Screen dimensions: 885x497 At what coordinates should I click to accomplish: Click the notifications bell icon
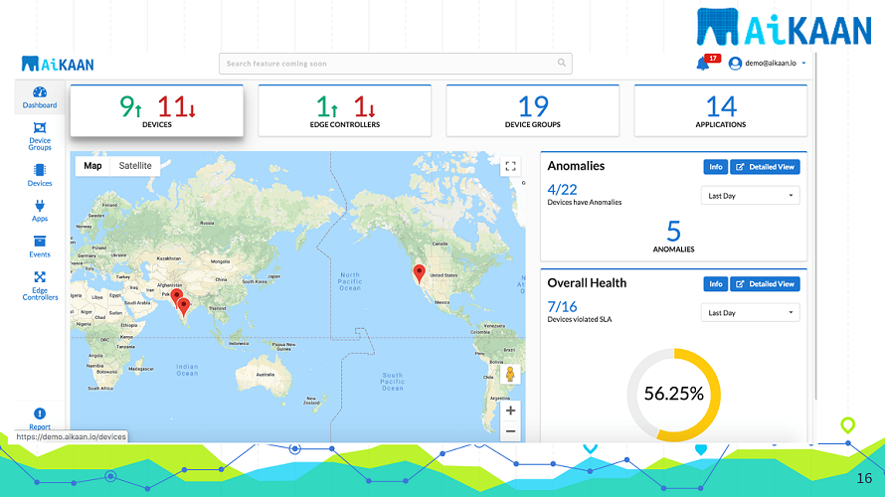tap(703, 64)
